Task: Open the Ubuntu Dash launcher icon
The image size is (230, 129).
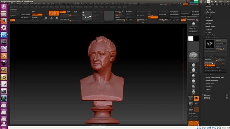Action: point(4,7)
